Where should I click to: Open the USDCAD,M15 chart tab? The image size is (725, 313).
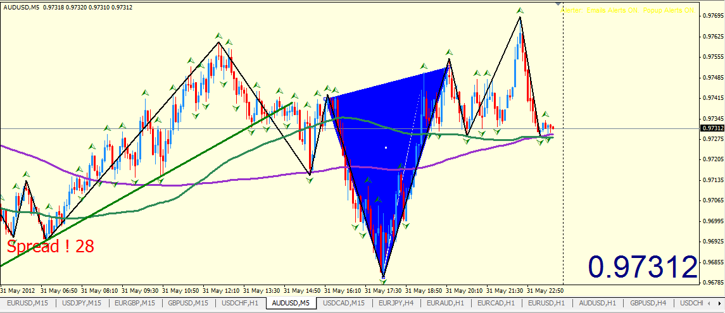[344, 304]
